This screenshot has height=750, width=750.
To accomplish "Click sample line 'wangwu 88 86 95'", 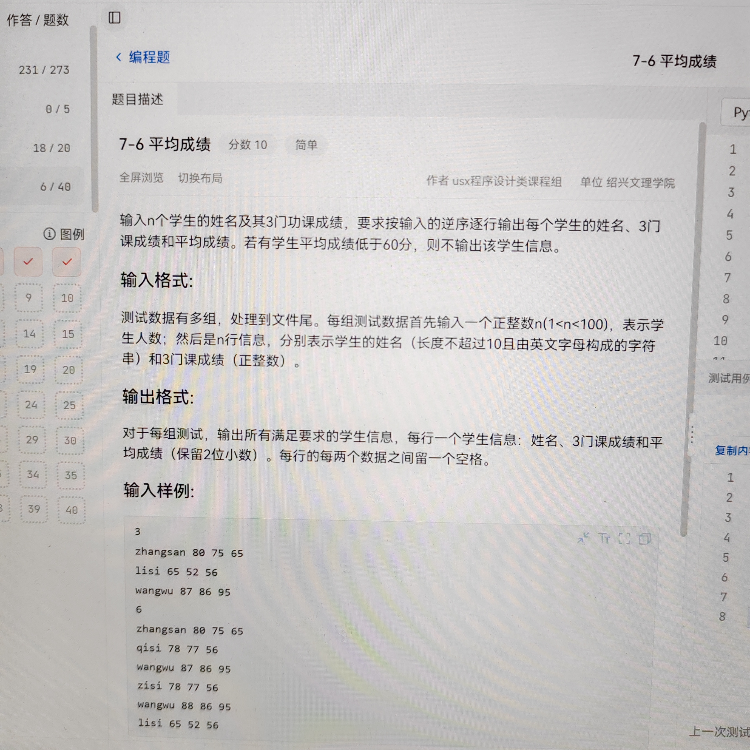I will point(184,705).
